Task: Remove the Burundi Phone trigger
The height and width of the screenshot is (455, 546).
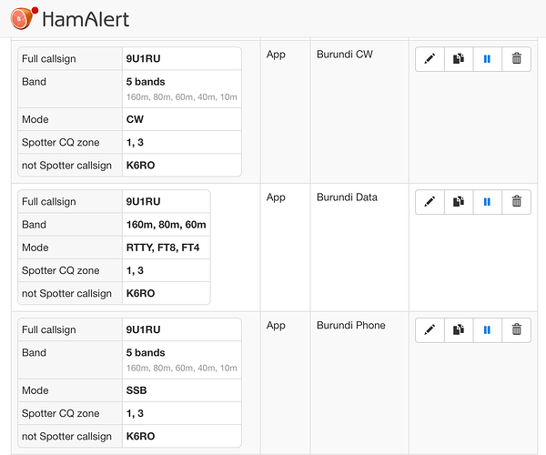Action: point(516,330)
